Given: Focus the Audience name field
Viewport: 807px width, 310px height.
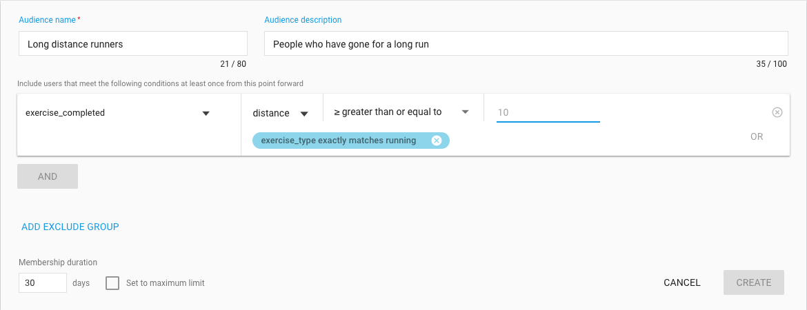Looking at the screenshot, I should tap(133, 43).
